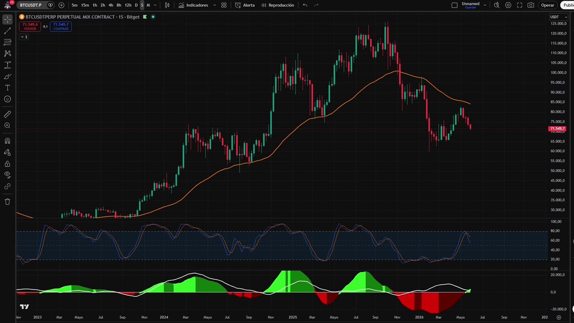Take a chart snapshot with camera icon
This screenshot has width=574, height=323.
tap(531, 5)
